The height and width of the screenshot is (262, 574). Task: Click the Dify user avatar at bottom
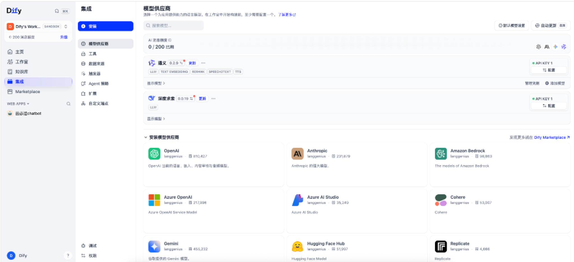pyautogui.click(x=11, y=255)
